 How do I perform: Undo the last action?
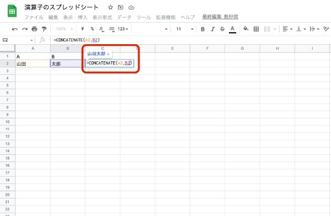click(15, 29)
